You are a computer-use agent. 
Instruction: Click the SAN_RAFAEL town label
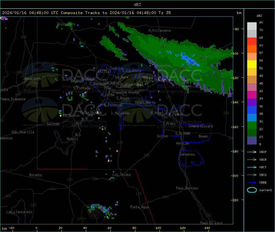112,83
